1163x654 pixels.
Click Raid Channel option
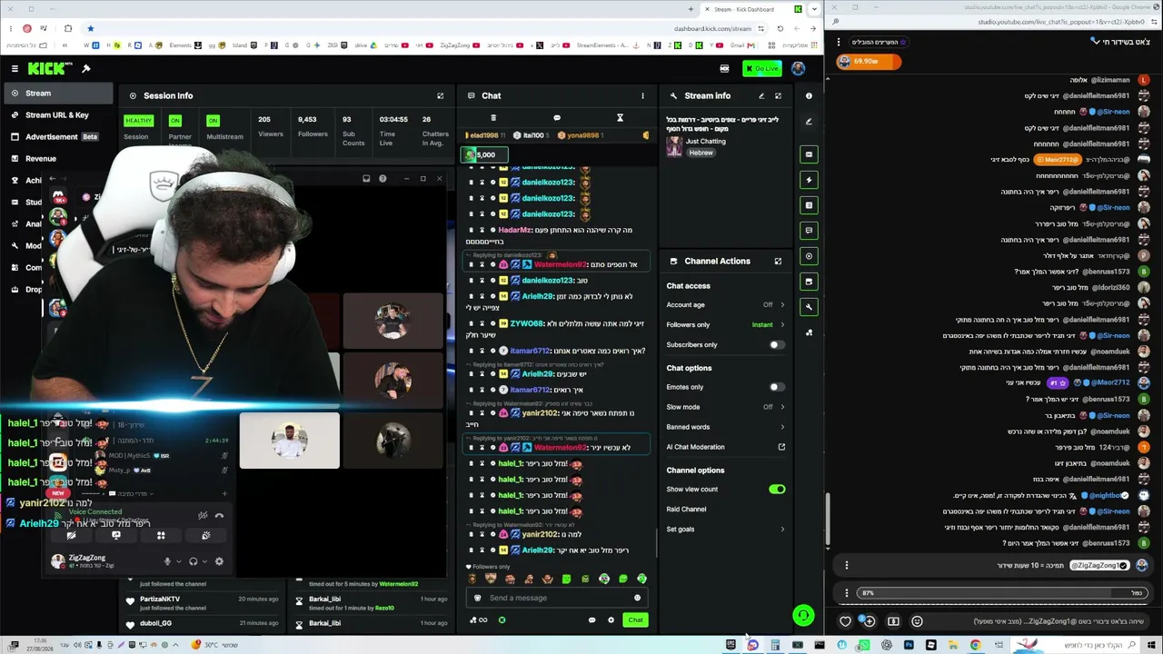pos(686,510)
